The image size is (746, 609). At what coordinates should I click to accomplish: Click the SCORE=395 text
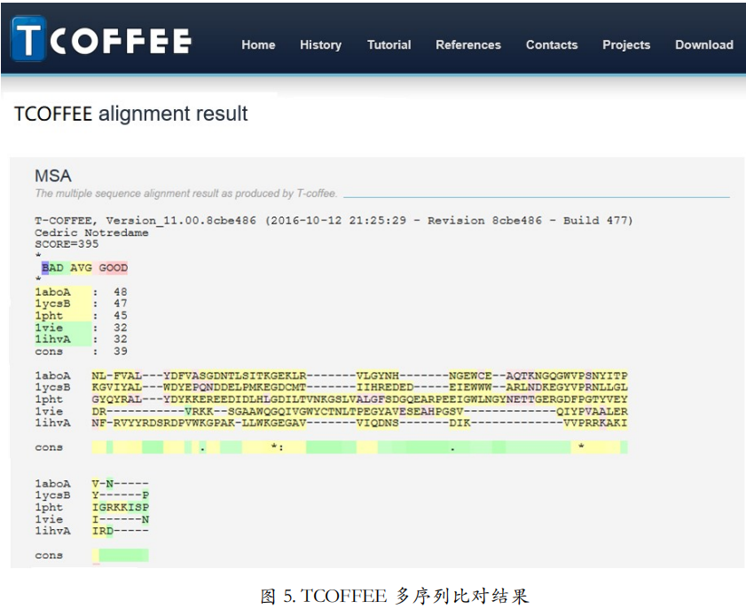(x=67, y=244)
